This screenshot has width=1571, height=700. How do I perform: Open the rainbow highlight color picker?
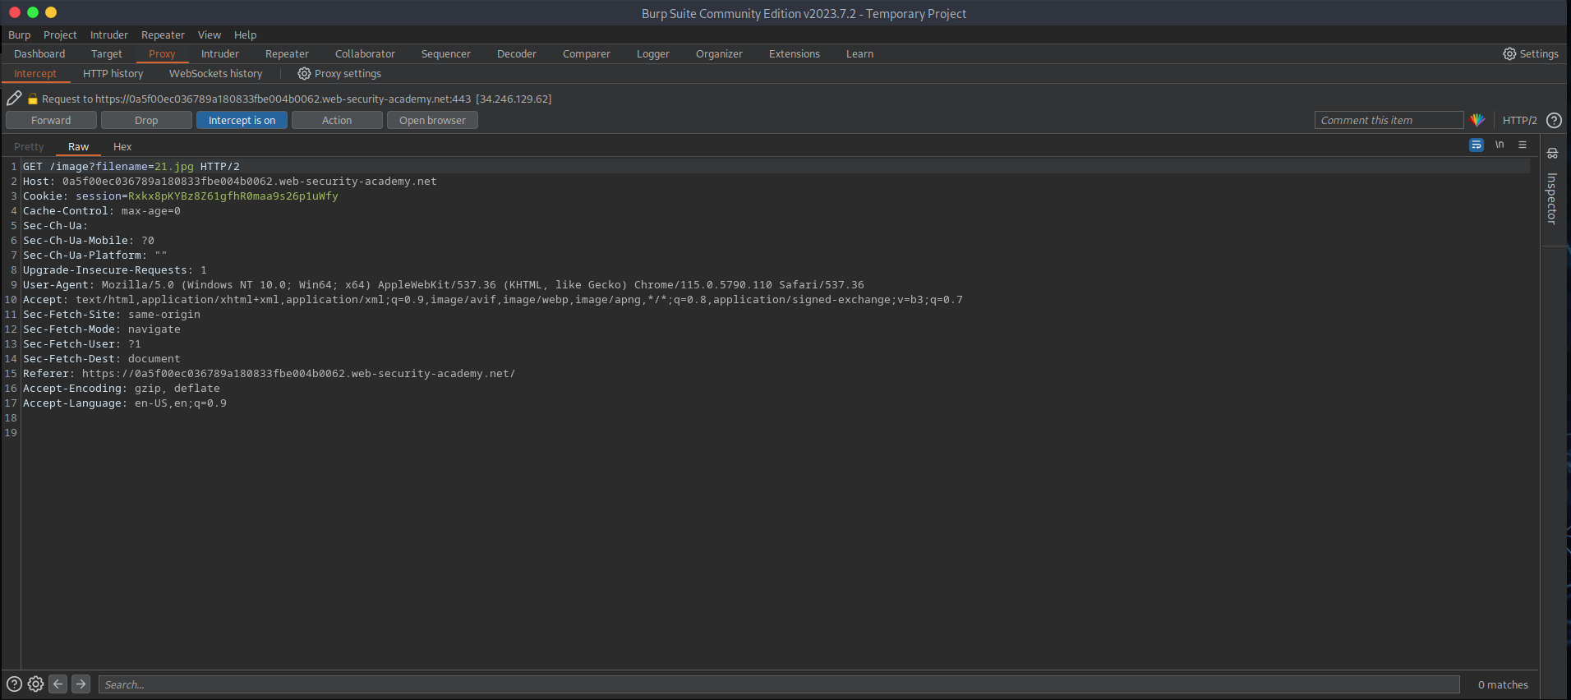1477,120
